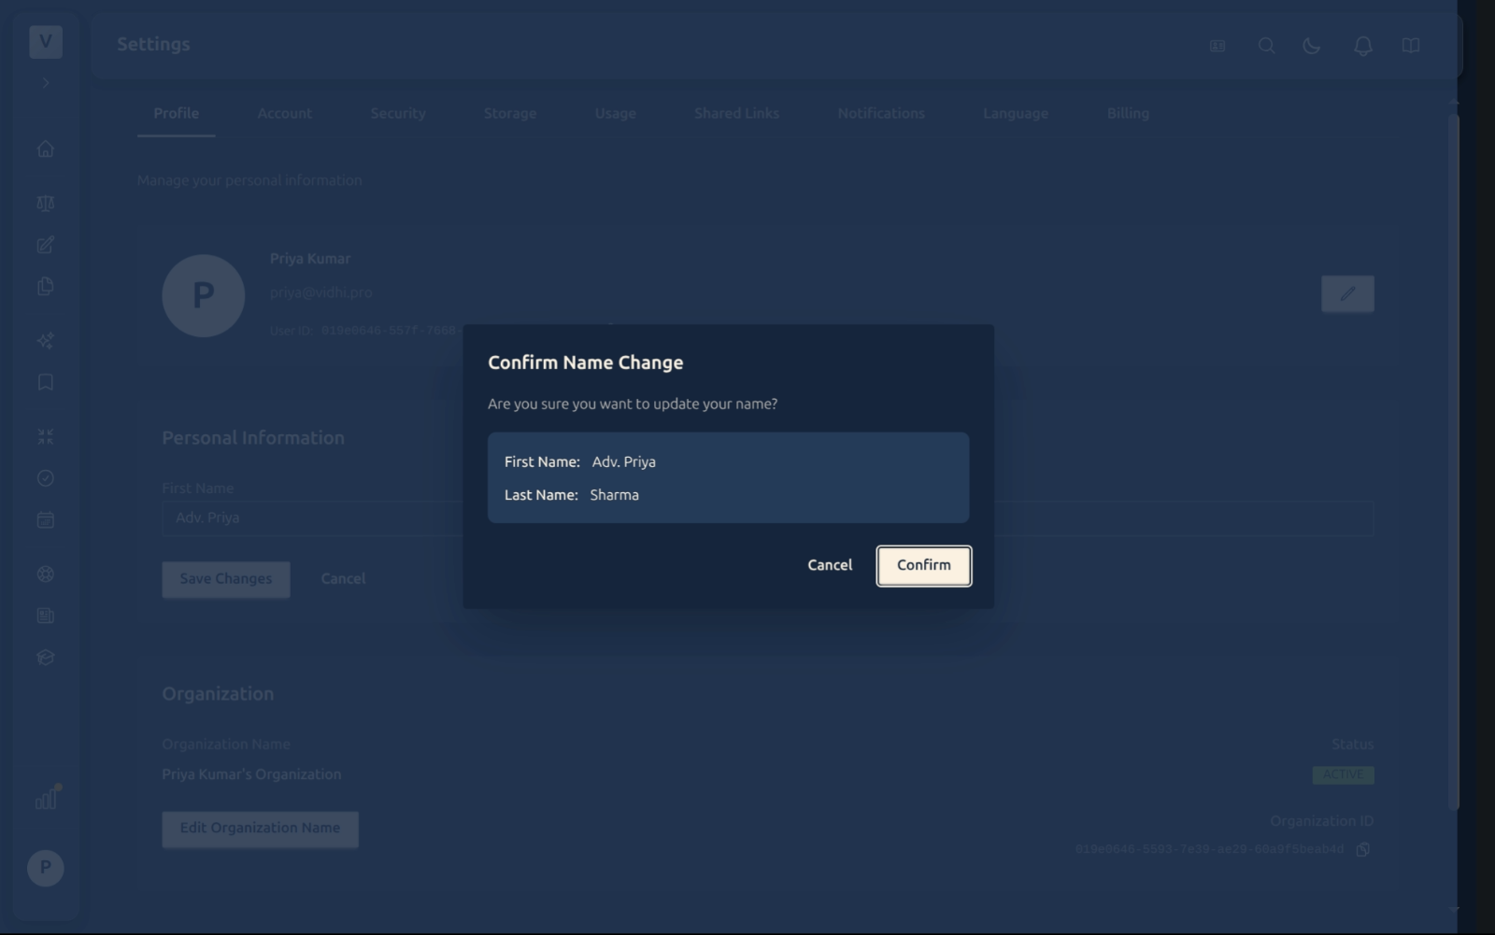Screen dimensions: 1495x935
Task: Click Priya Kumar's Organization name text
Action: pyautogui.click(x=251, y=774)
